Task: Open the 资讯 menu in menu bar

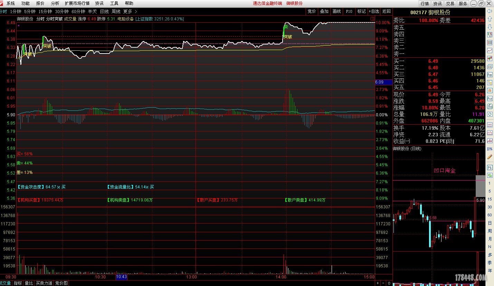Action: coord(99,3)
